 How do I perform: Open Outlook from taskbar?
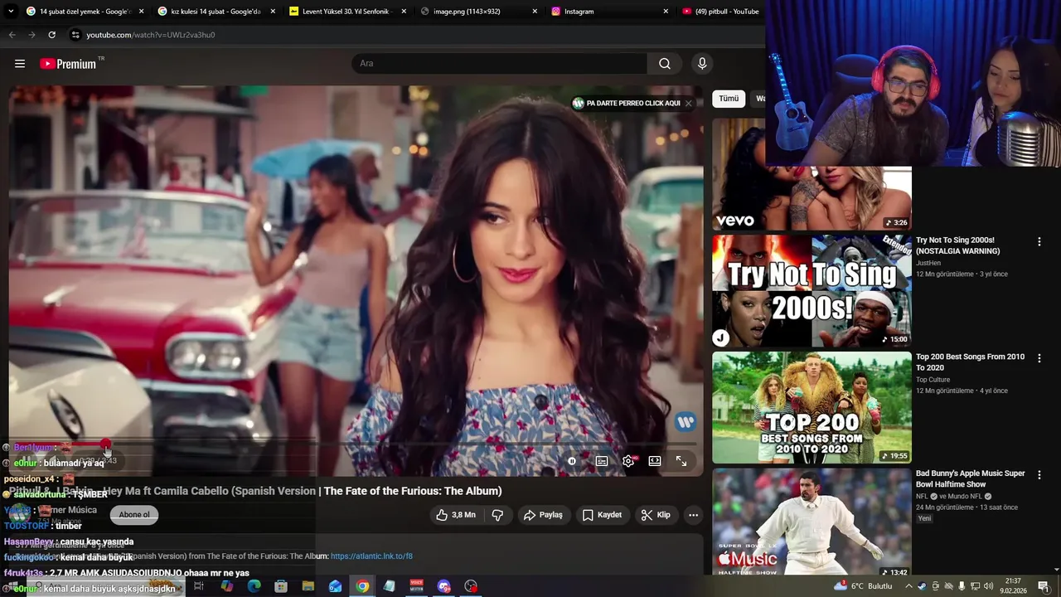[x=335, y=586]
